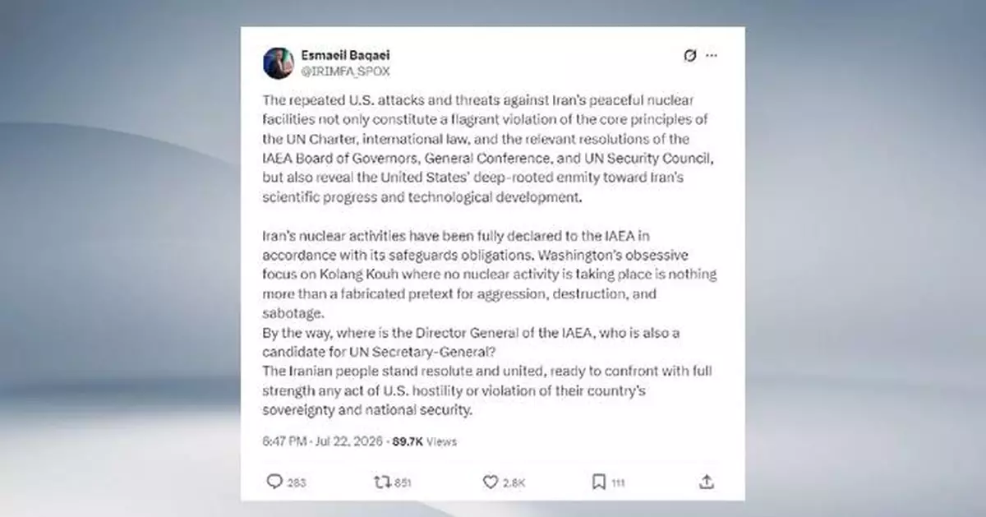986x517 pixels.
Task: Click the 2.8K likes count
Action: pyautogui.click(x=514, y=483)
